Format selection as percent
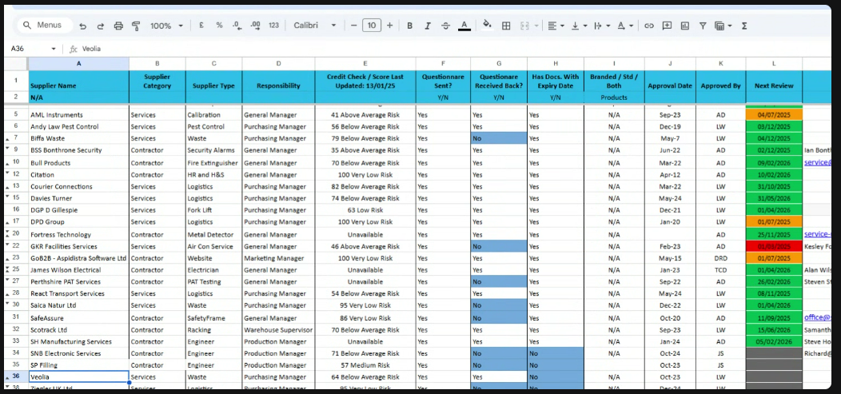841x394 pixels. click(219, 26)
